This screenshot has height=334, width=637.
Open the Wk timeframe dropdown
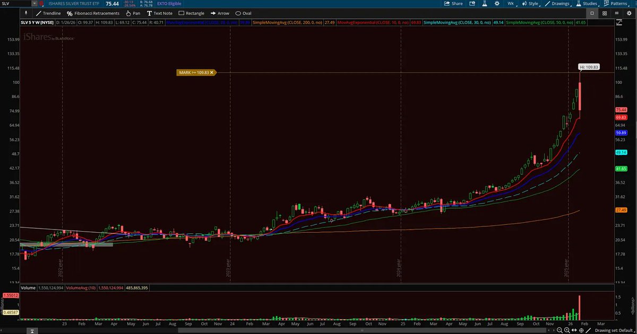(512, 3)
